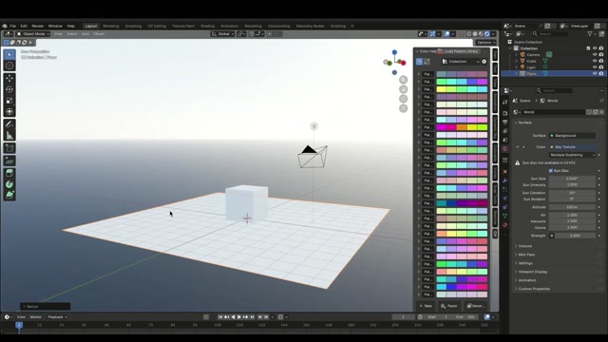Click the Blender logo menu icon
Screen dimensions: 608x342
coord(5,26)
